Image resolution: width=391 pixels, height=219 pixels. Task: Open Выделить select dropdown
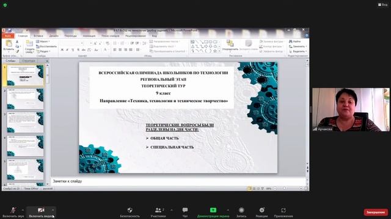coord(298,51)
